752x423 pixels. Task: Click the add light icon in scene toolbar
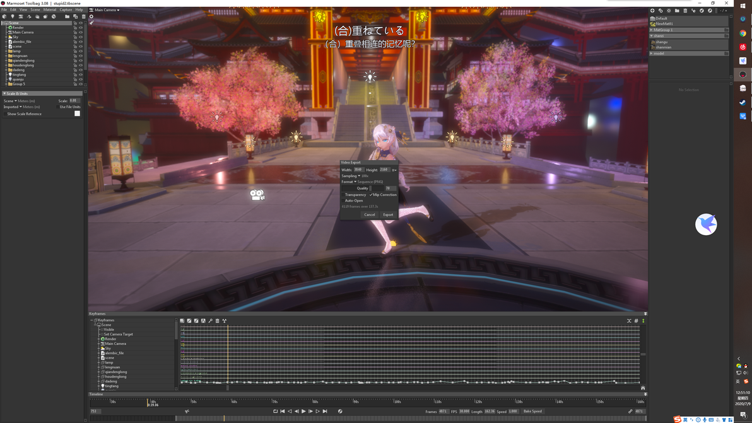coord(13,16)
